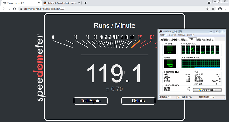Click the status bar 實體記憶體: 11% entry
The height and width of the screenshot is (122, 229).
pos(207,97)
